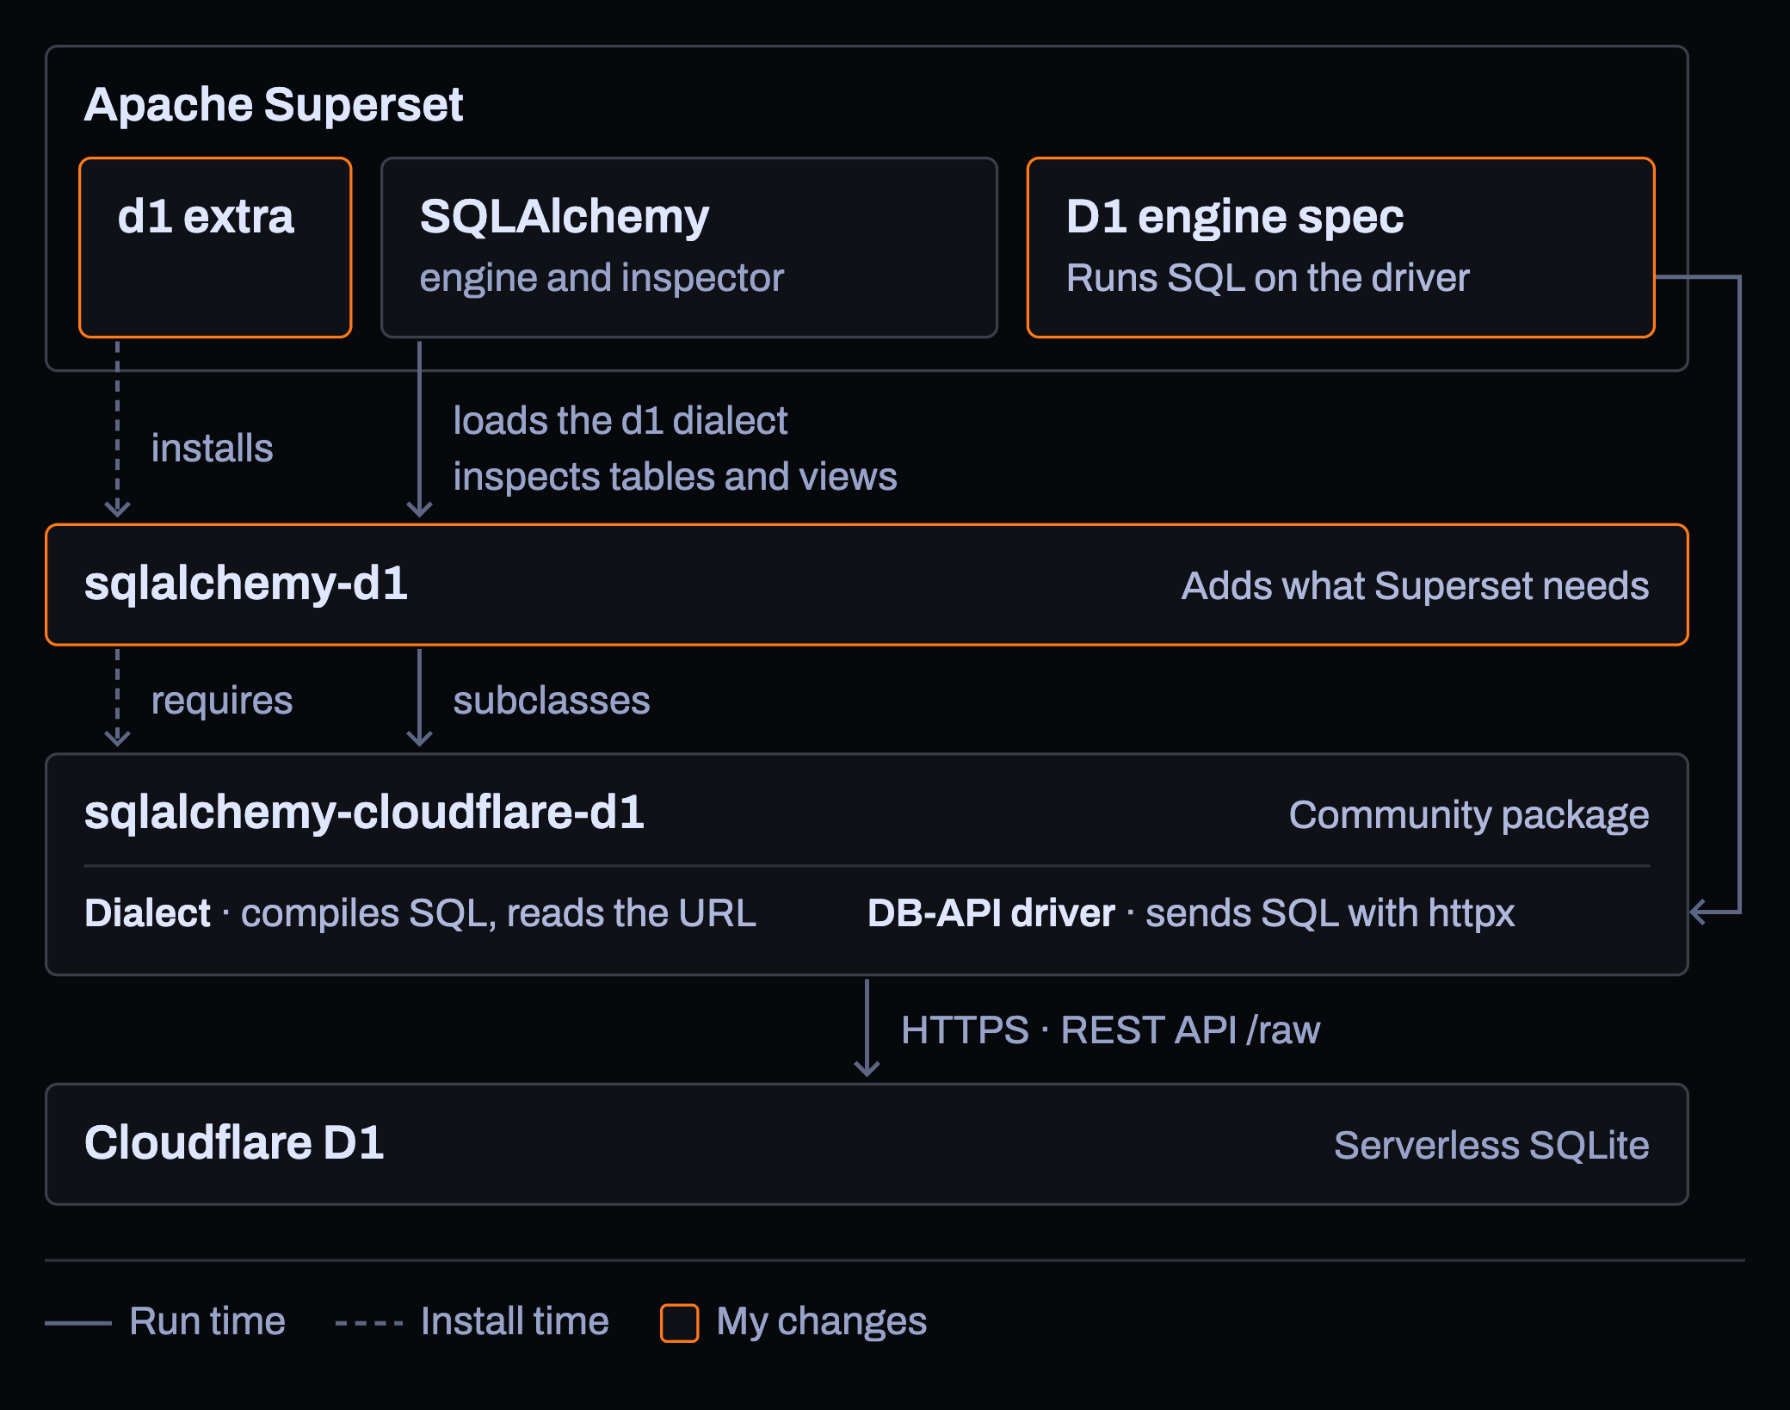Click 'Adds what Superset needs' text
Screen dimensions: 1790x1410
point(1415,586)
